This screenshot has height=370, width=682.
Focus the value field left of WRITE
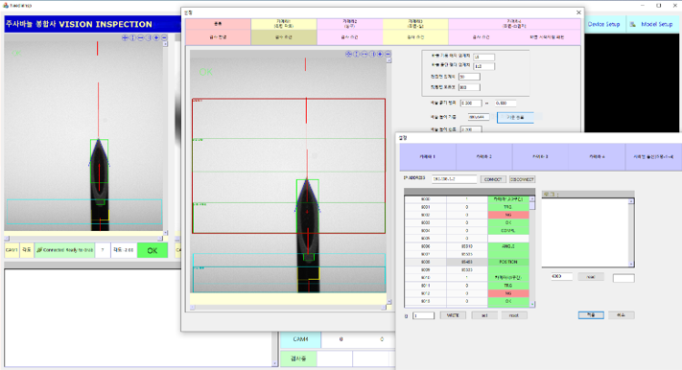423,315
